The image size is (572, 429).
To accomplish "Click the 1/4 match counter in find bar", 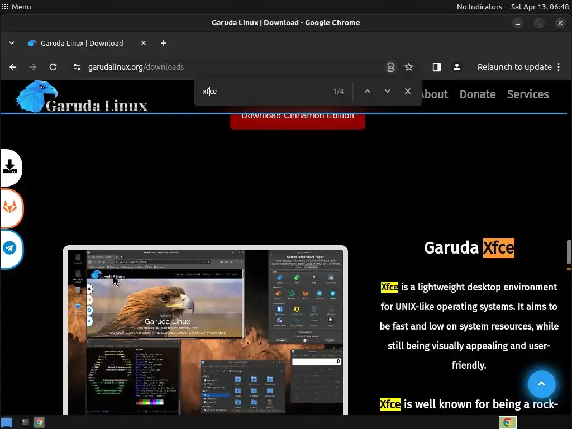I will coord(339,91).
